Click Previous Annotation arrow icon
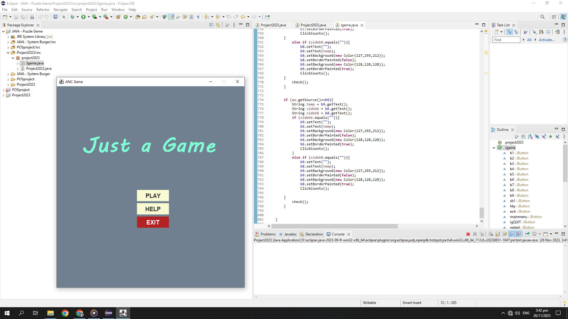 217,17
